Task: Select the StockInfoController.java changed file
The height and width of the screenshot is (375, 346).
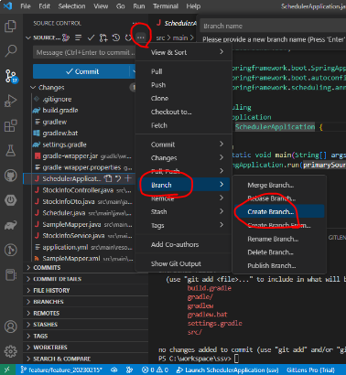Action: point(80,190)
